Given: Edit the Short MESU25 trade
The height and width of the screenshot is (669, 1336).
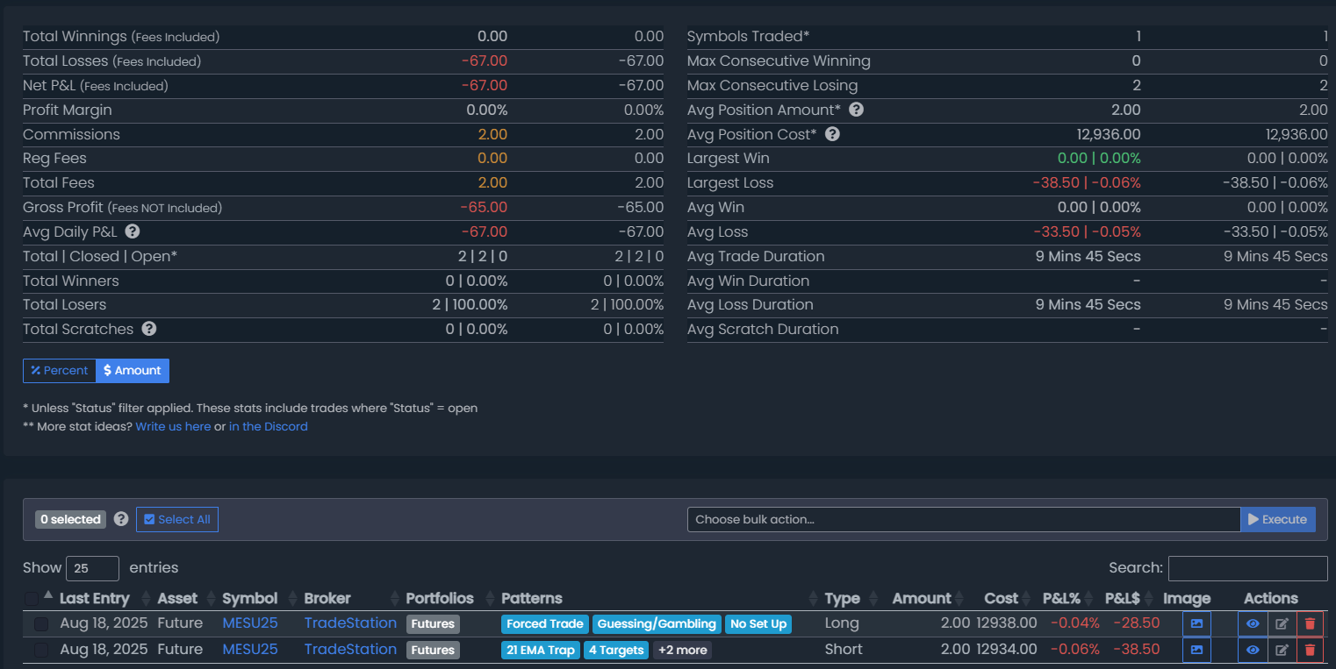Looking at the screenshot, I should [x=1282, y=650].
